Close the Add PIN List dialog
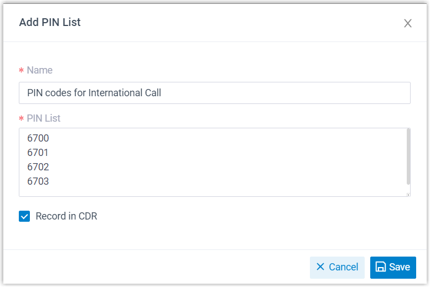The image size is (430, 287). click(408, 23)
